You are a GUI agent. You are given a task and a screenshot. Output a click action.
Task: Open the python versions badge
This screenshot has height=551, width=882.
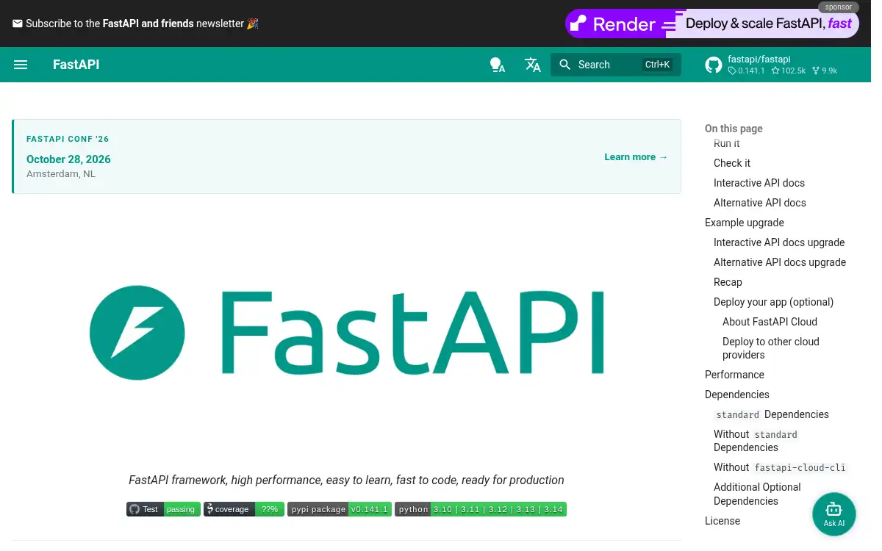coord(481,509)
